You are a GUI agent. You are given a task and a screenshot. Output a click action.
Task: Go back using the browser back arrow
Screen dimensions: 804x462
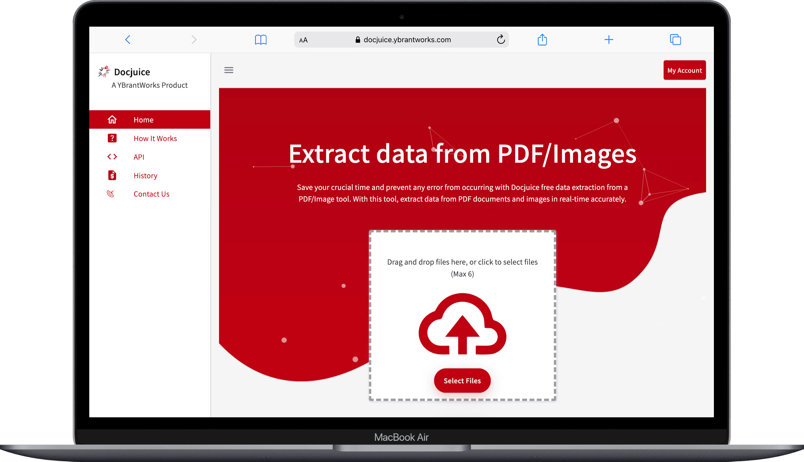click(128, 40)
